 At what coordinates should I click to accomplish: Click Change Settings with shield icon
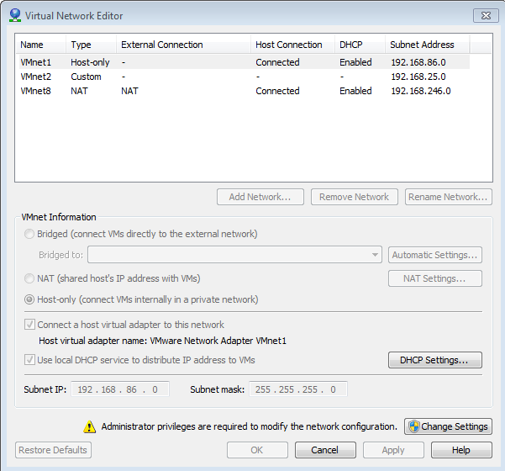tap(448, 426)
